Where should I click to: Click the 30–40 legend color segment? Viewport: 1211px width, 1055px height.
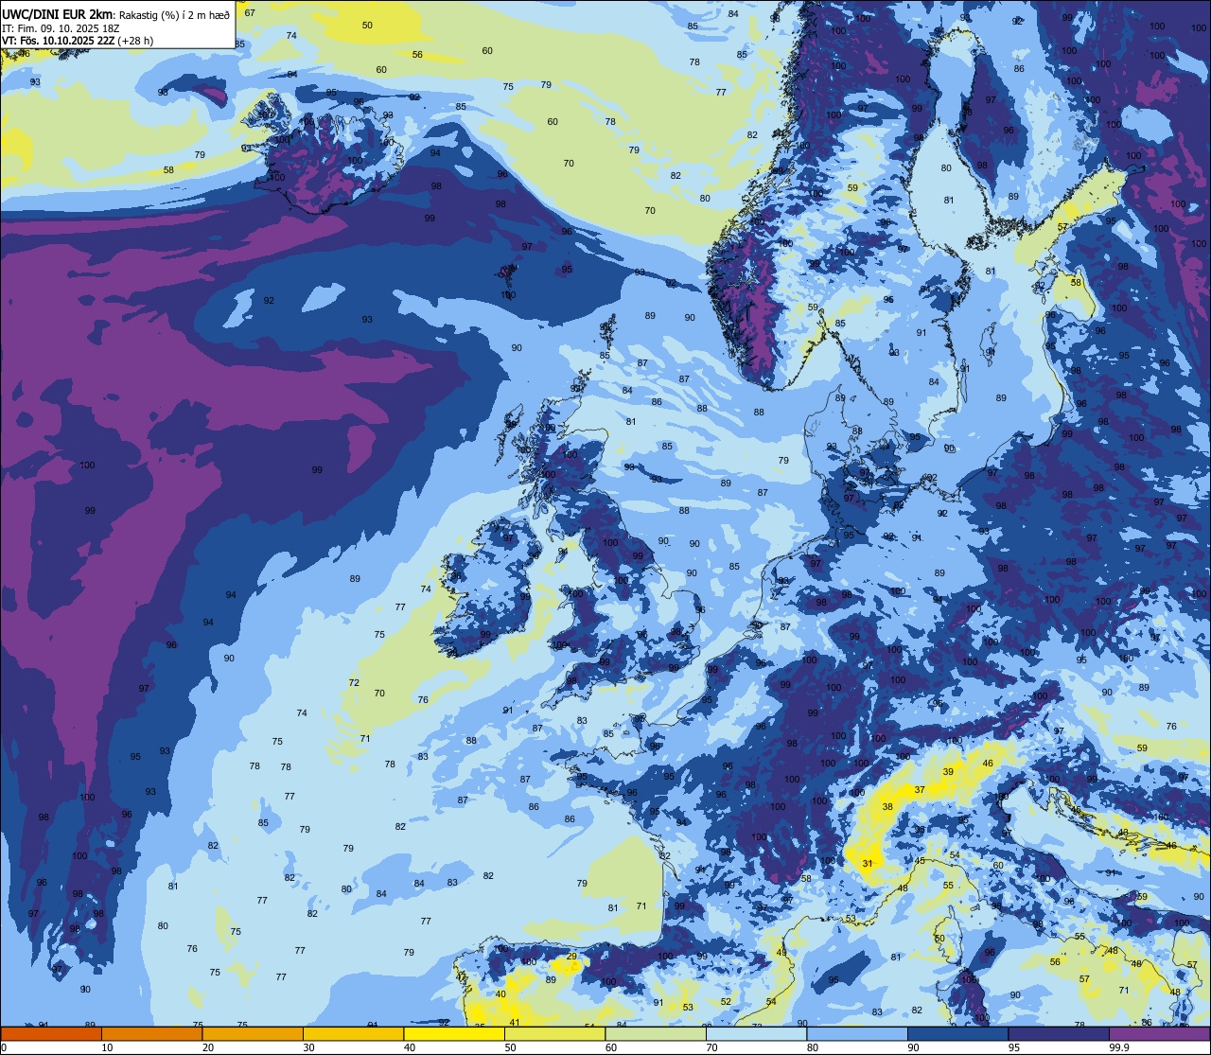[x=353, y=1033]
